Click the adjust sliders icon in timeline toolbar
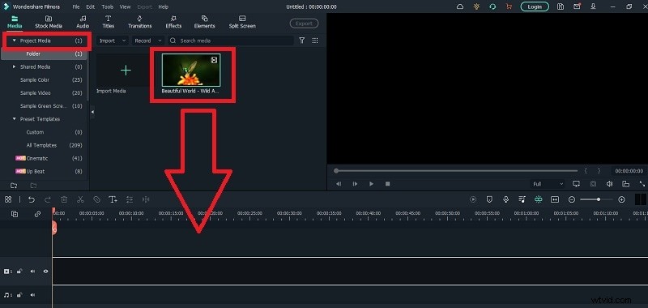Viewport: 648px width, 308px height. click(x=130, y=199)
